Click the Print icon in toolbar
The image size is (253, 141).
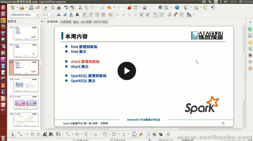coord(59,7)
